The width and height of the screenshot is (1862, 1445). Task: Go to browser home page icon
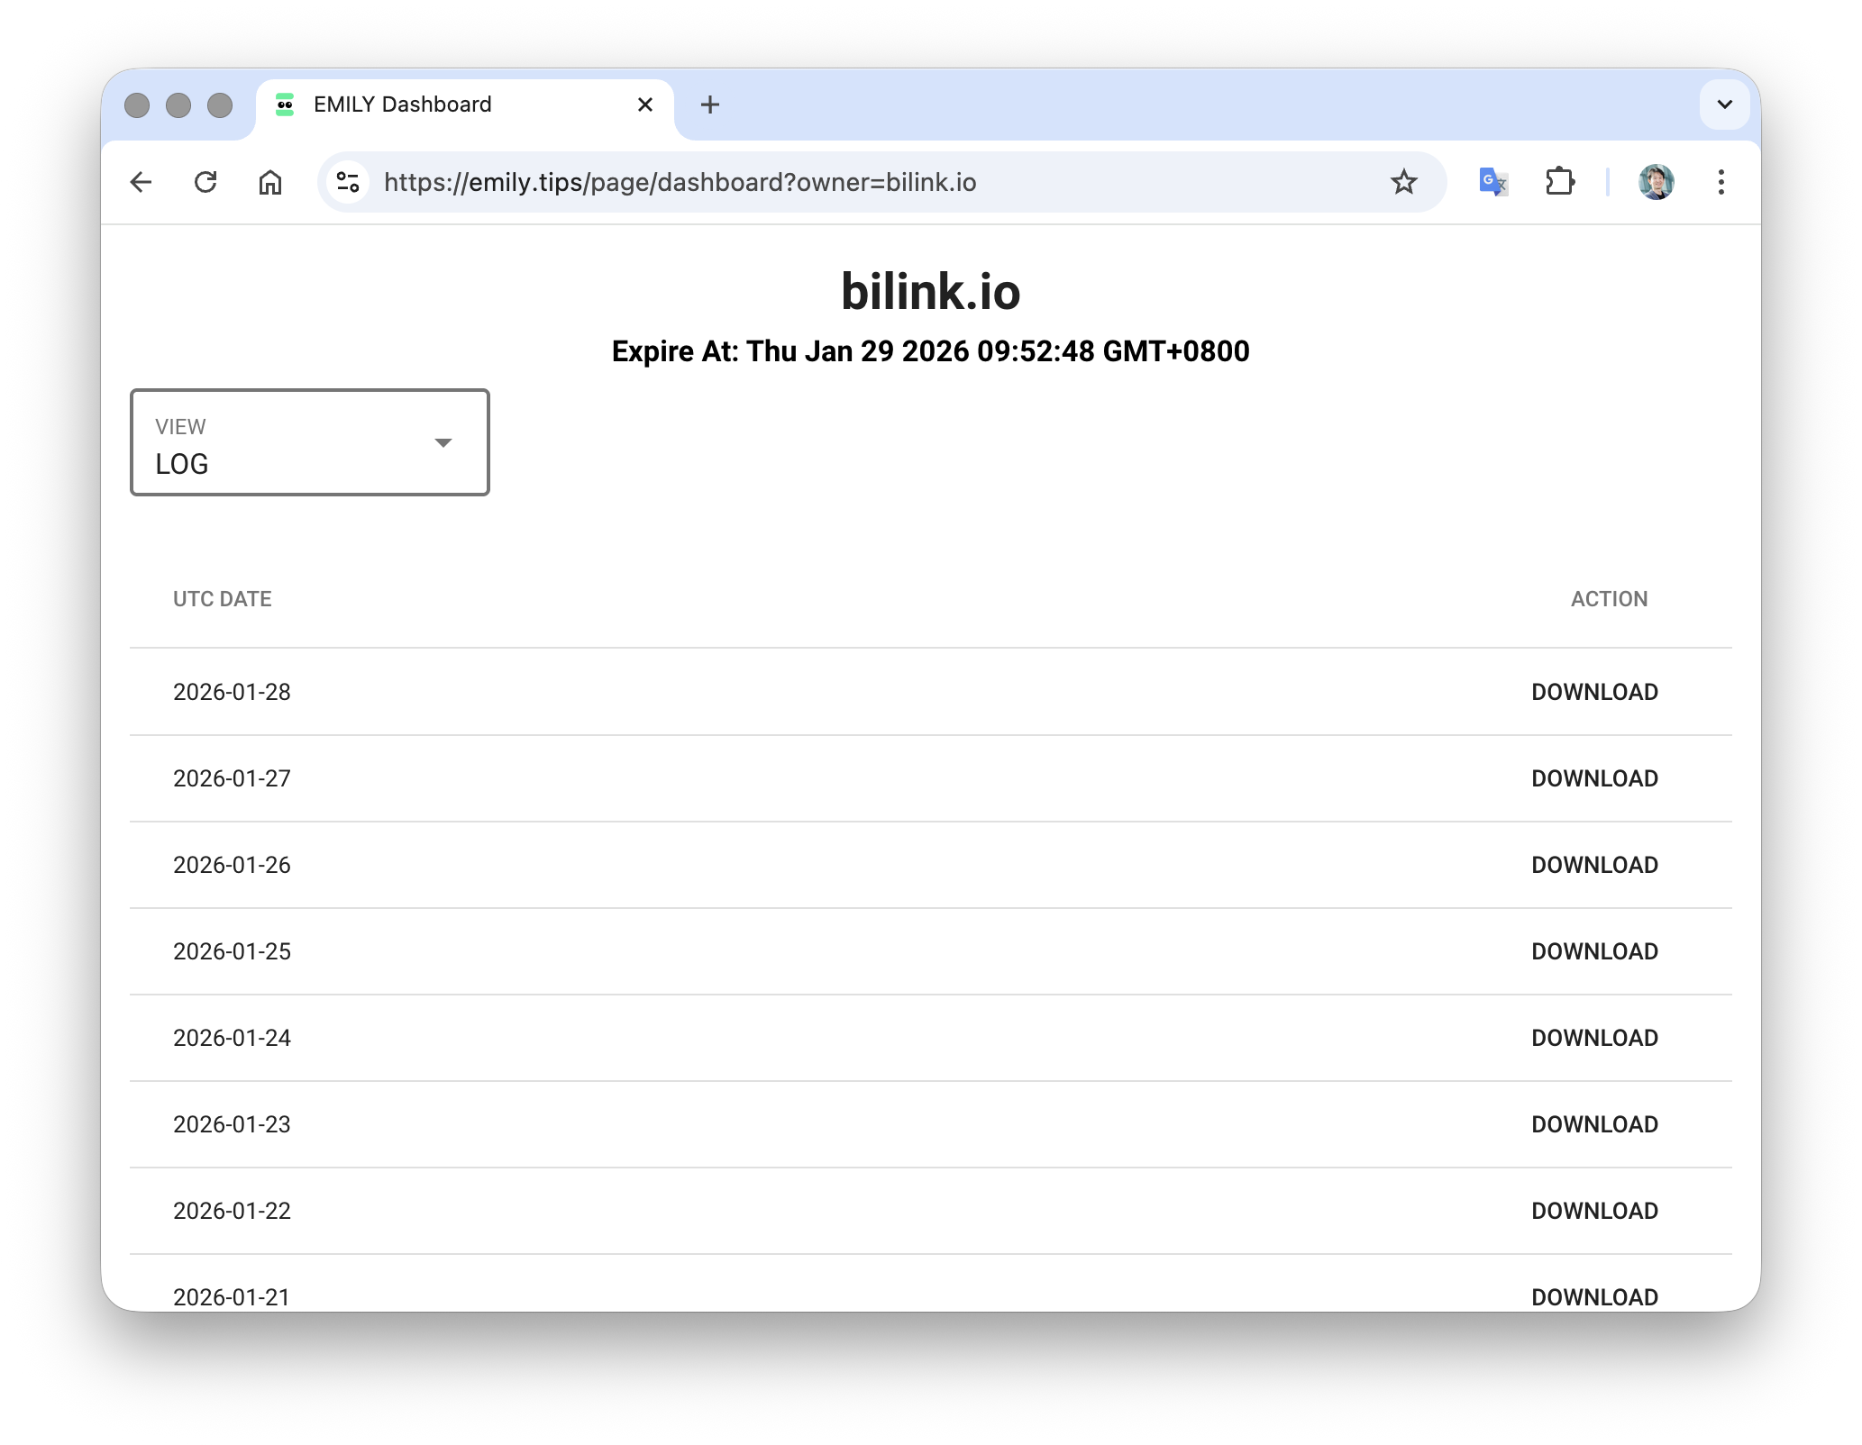(x=270, y=183)
